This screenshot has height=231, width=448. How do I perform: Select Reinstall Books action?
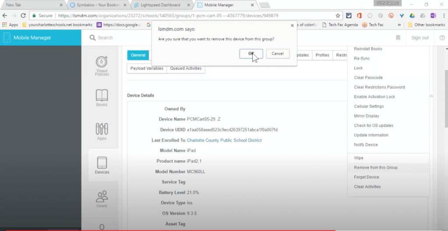tap(368, 49)
